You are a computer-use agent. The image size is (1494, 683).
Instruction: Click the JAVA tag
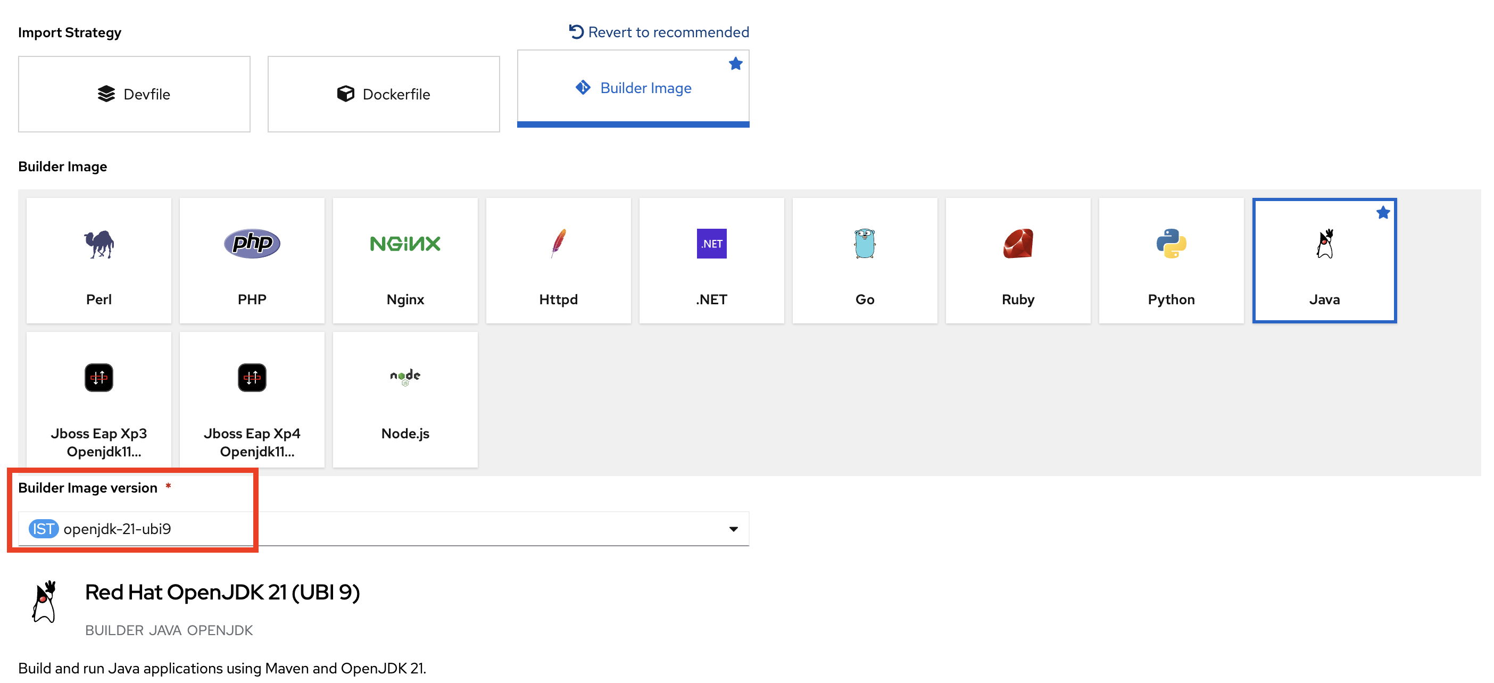coord(165,630)
